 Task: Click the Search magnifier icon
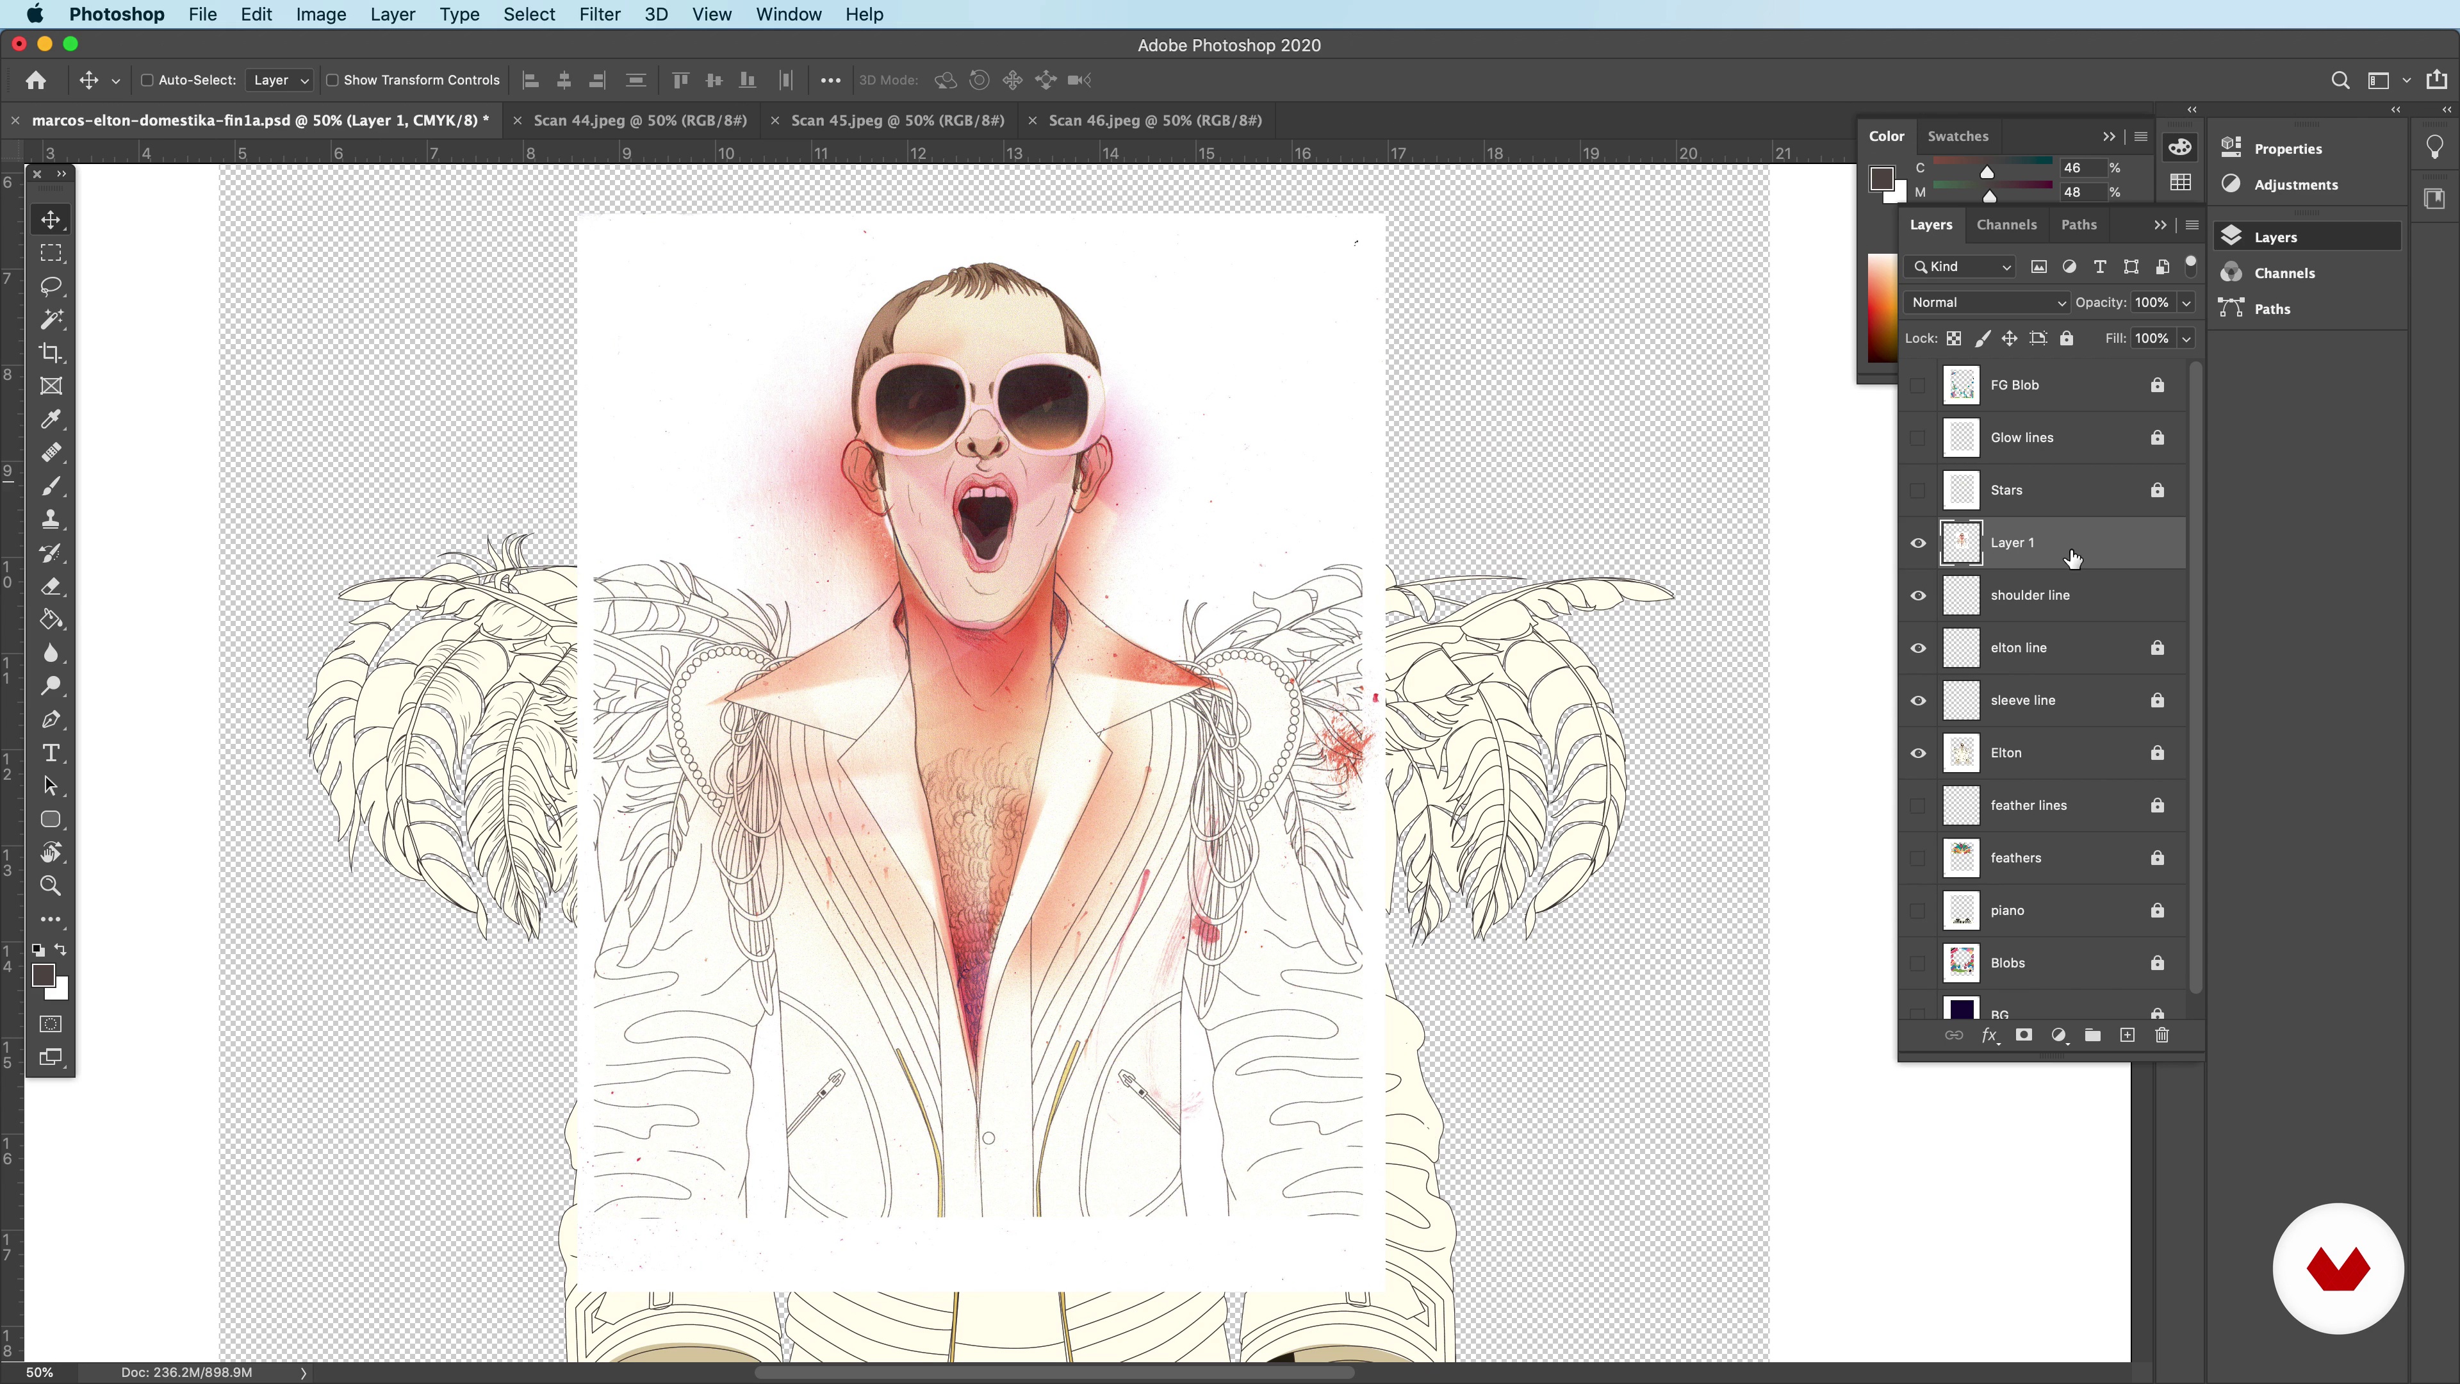pyautogui.click(x=2340, y=80)
